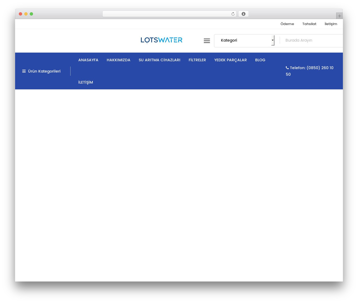Maximize the window with the green button
This screenshot has width=358, height=303.
(31, 14)
